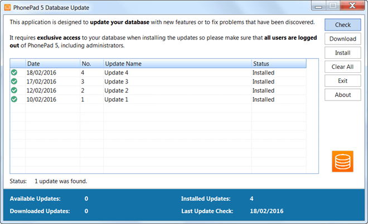Select the date 18/02/2016 in the list
The width and height of the screenshot is (368, 224).
tap(41, 73)
